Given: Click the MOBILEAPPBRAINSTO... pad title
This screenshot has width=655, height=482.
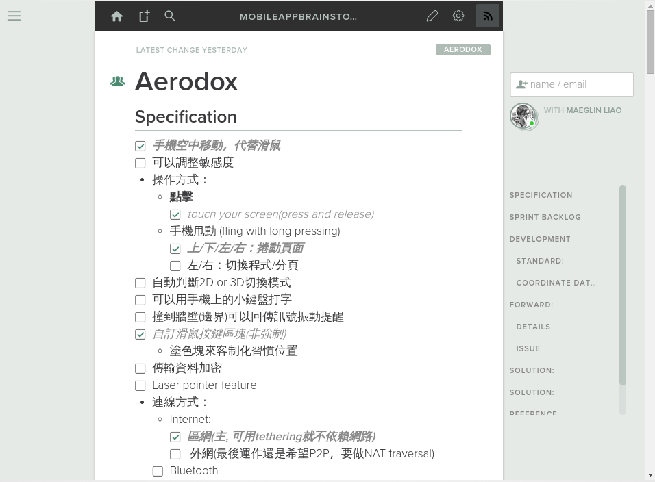Looking at the screenshot, I should [298, 16].
